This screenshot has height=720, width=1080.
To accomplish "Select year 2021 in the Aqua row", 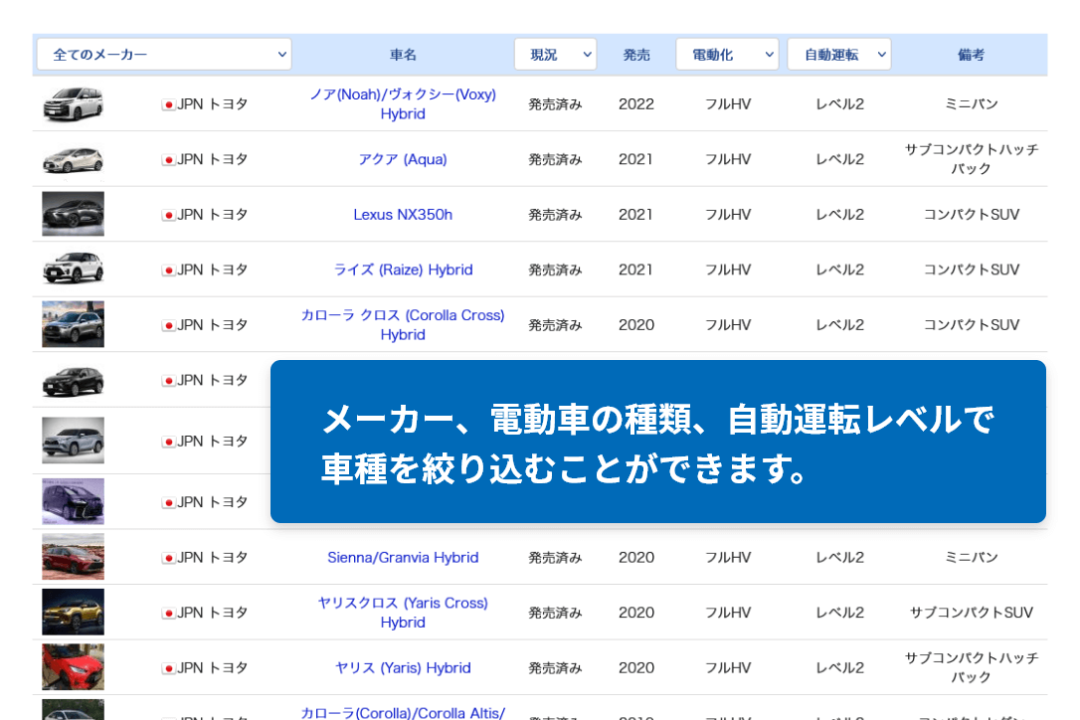I will 636,159.
